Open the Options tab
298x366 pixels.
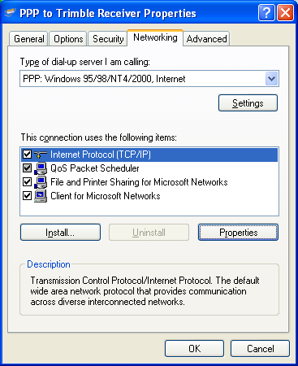click(68, 39)
